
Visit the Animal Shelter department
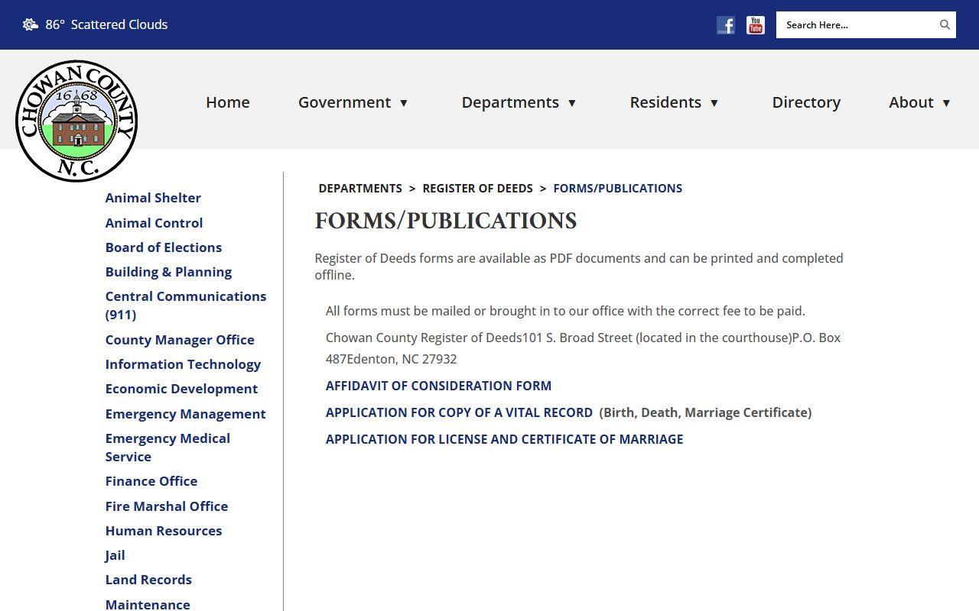pyautogui.click(x=153, y=198)
